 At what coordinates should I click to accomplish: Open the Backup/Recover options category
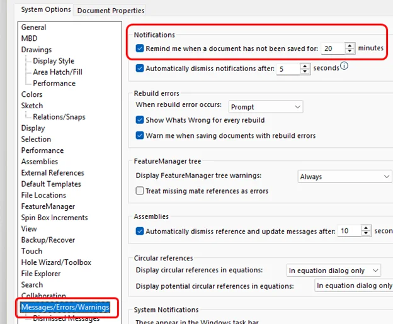pyautogui.click(x=48, y=240)
